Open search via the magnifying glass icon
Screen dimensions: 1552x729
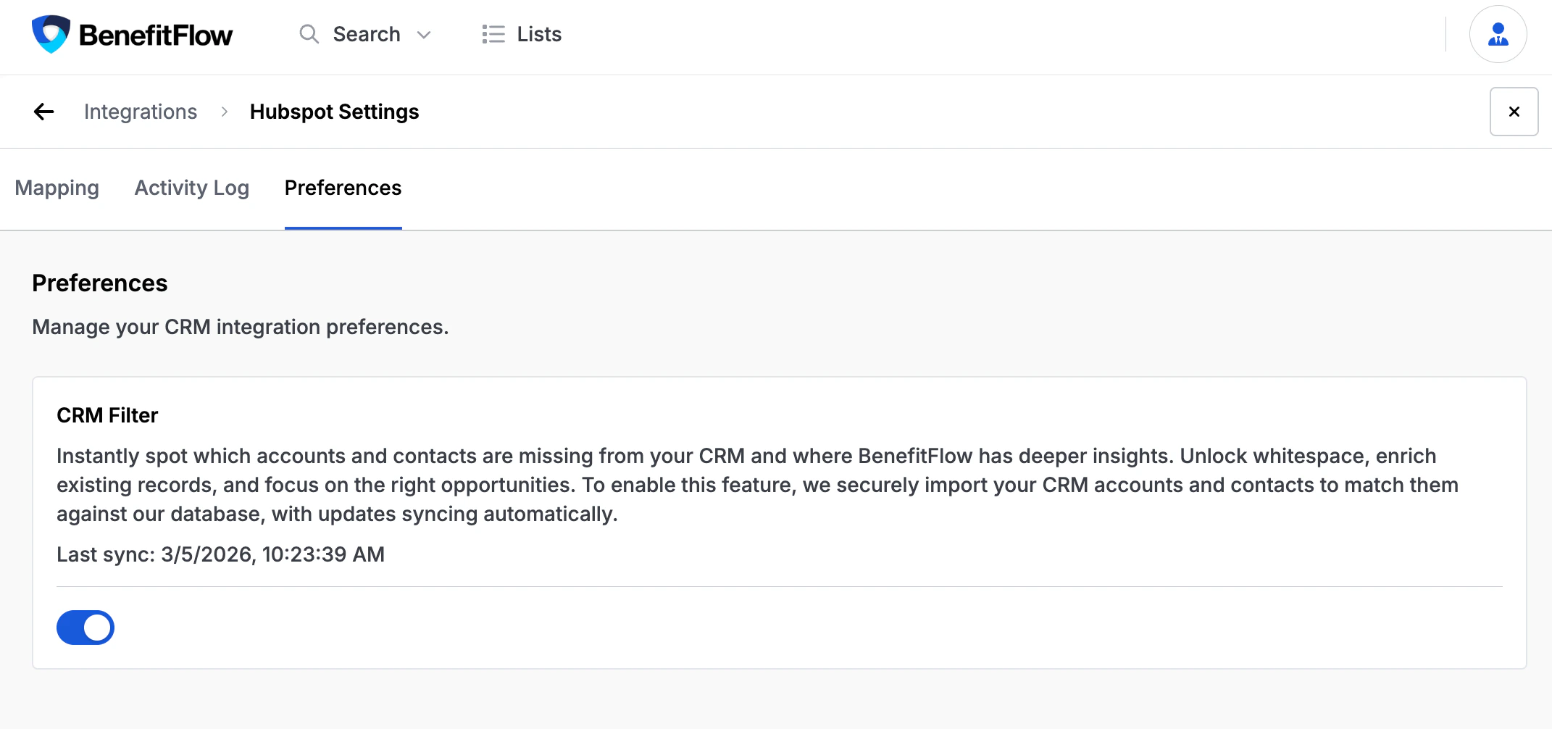click(x=308, y=34)
